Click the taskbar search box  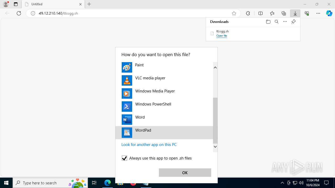(x=50, y=183)
